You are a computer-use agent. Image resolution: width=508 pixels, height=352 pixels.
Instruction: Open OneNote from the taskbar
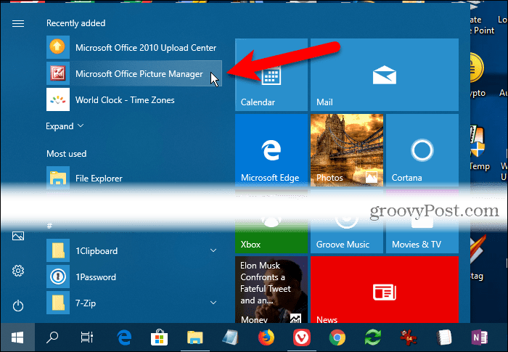(x=480, y=337)
